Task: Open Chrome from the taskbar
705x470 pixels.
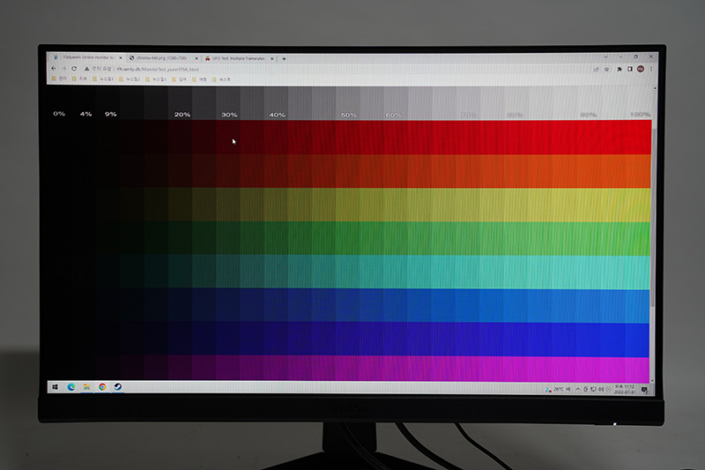Action: [102, 387]
